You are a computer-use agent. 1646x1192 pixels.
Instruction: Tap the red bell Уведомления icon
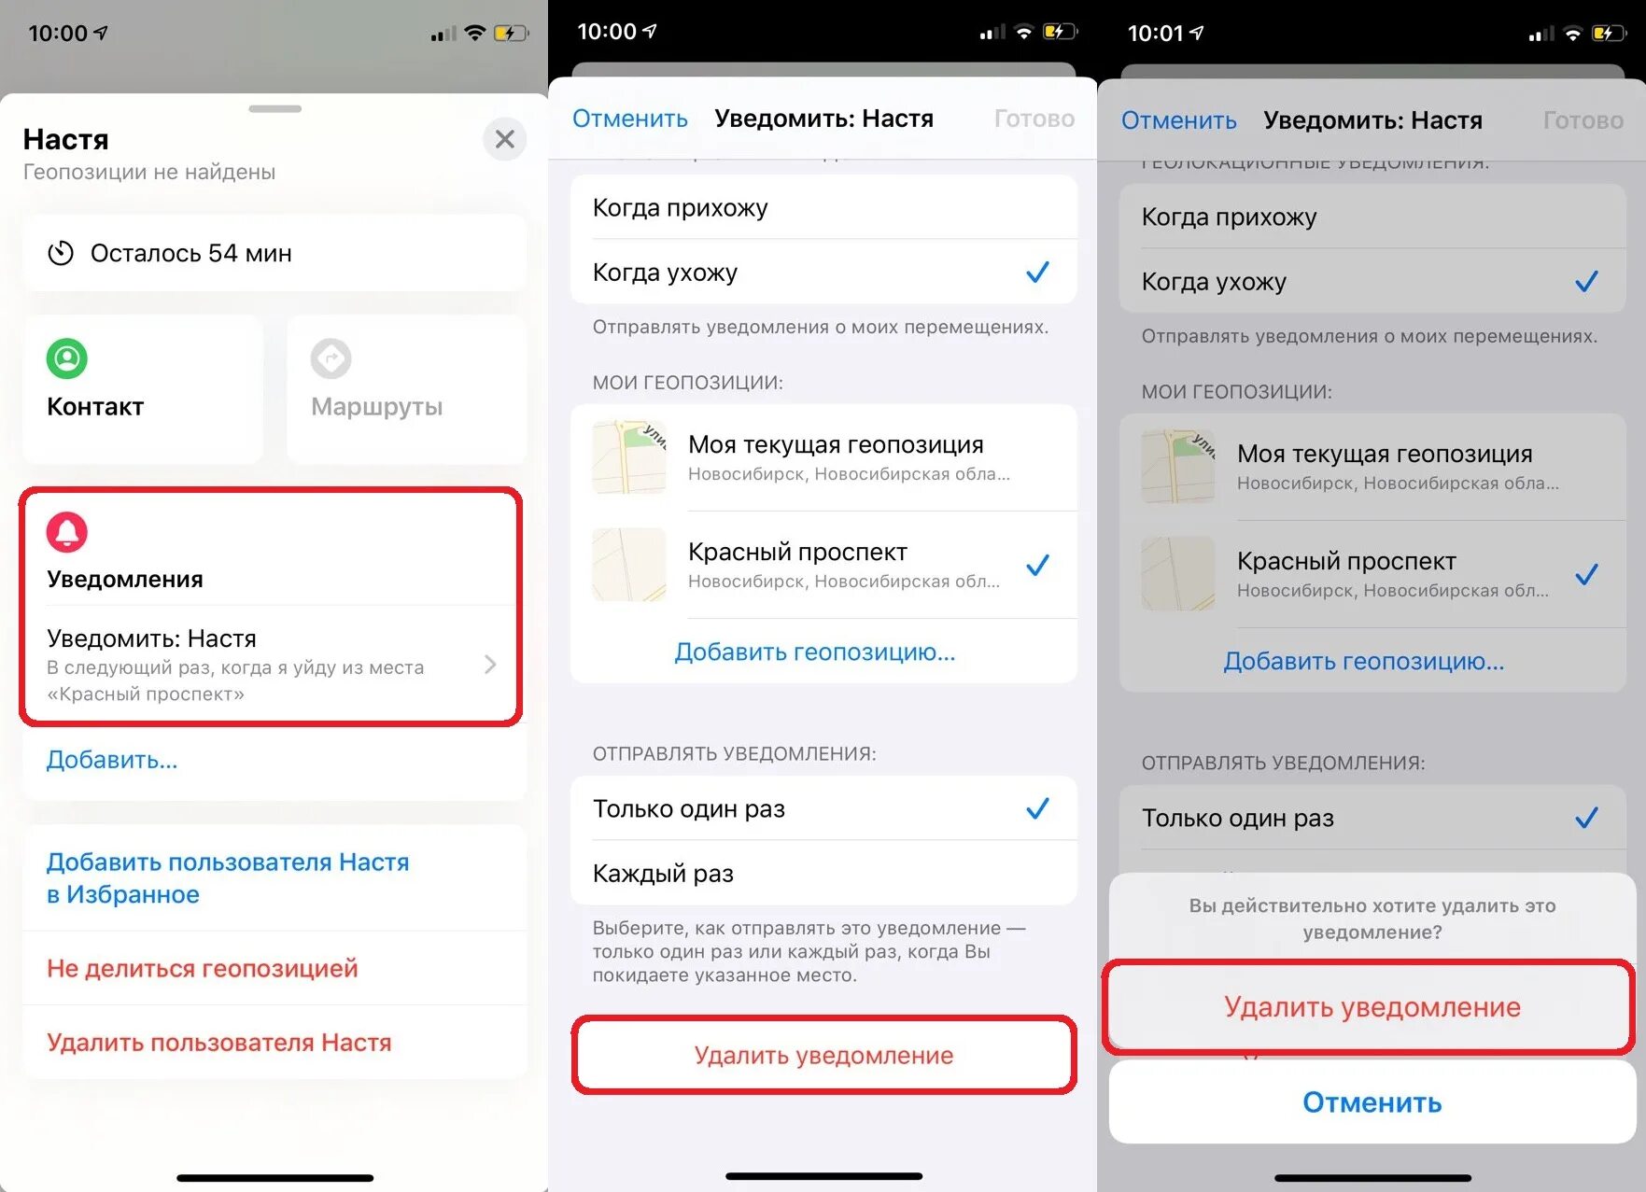[x=67, y=532]
